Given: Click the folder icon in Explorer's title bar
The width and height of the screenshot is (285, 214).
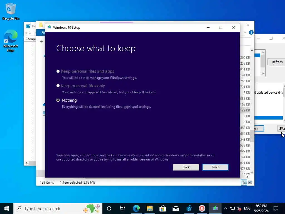Looking at the screenshot, I should tap(41, 25).
